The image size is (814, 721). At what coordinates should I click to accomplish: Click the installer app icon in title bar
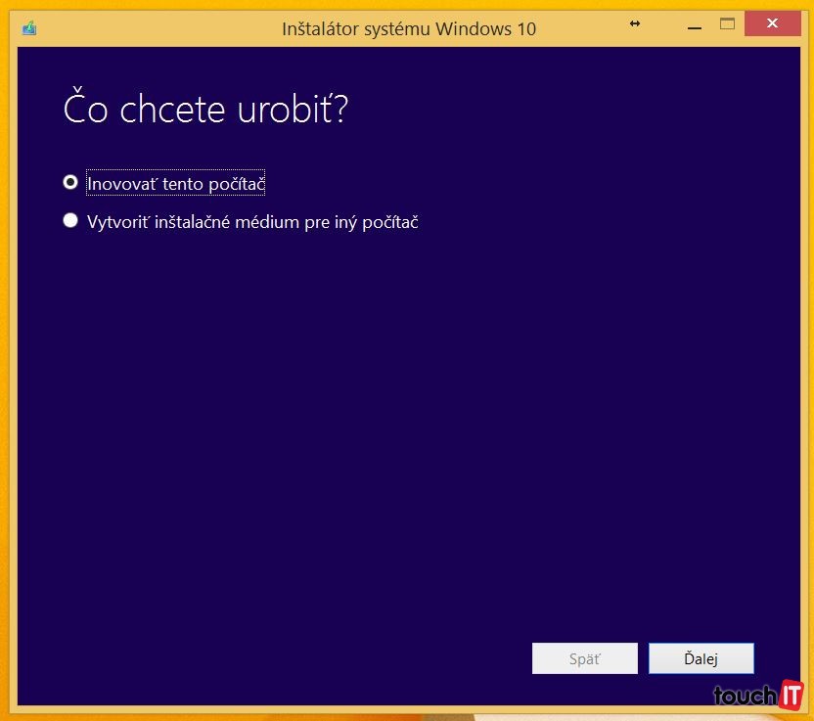[x=28, y=27]
